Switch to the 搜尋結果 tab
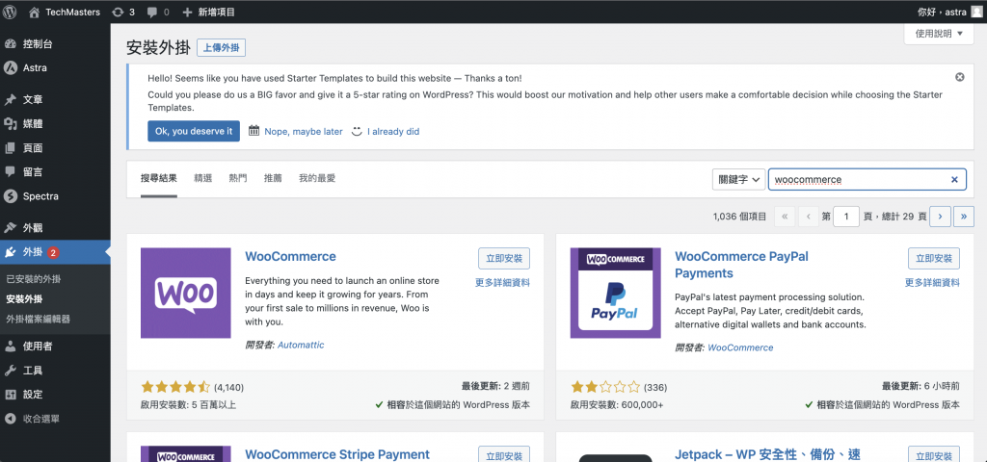Screen dimensions: 987x462 (x=159, y=178)
